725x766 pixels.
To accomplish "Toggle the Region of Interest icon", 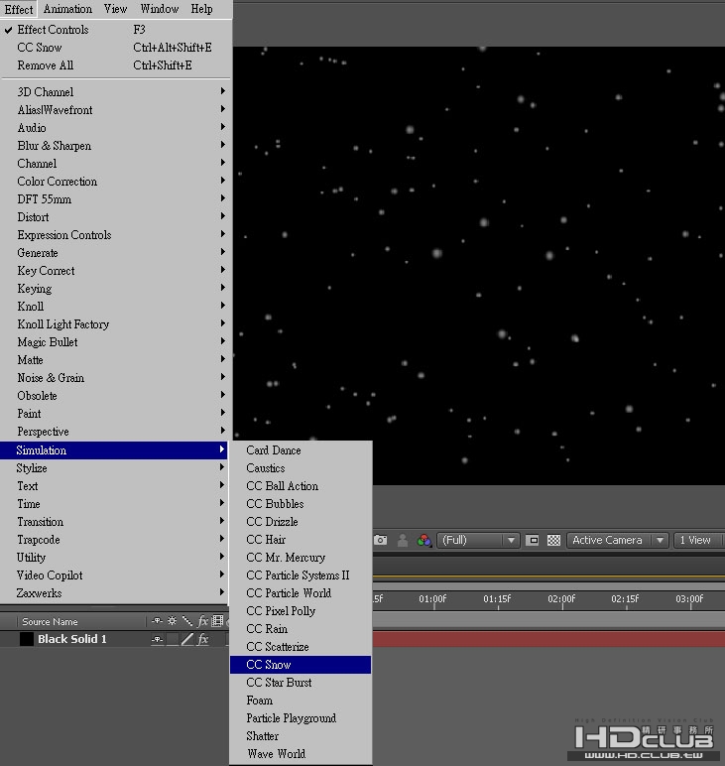I will click(x=533, y=540).
